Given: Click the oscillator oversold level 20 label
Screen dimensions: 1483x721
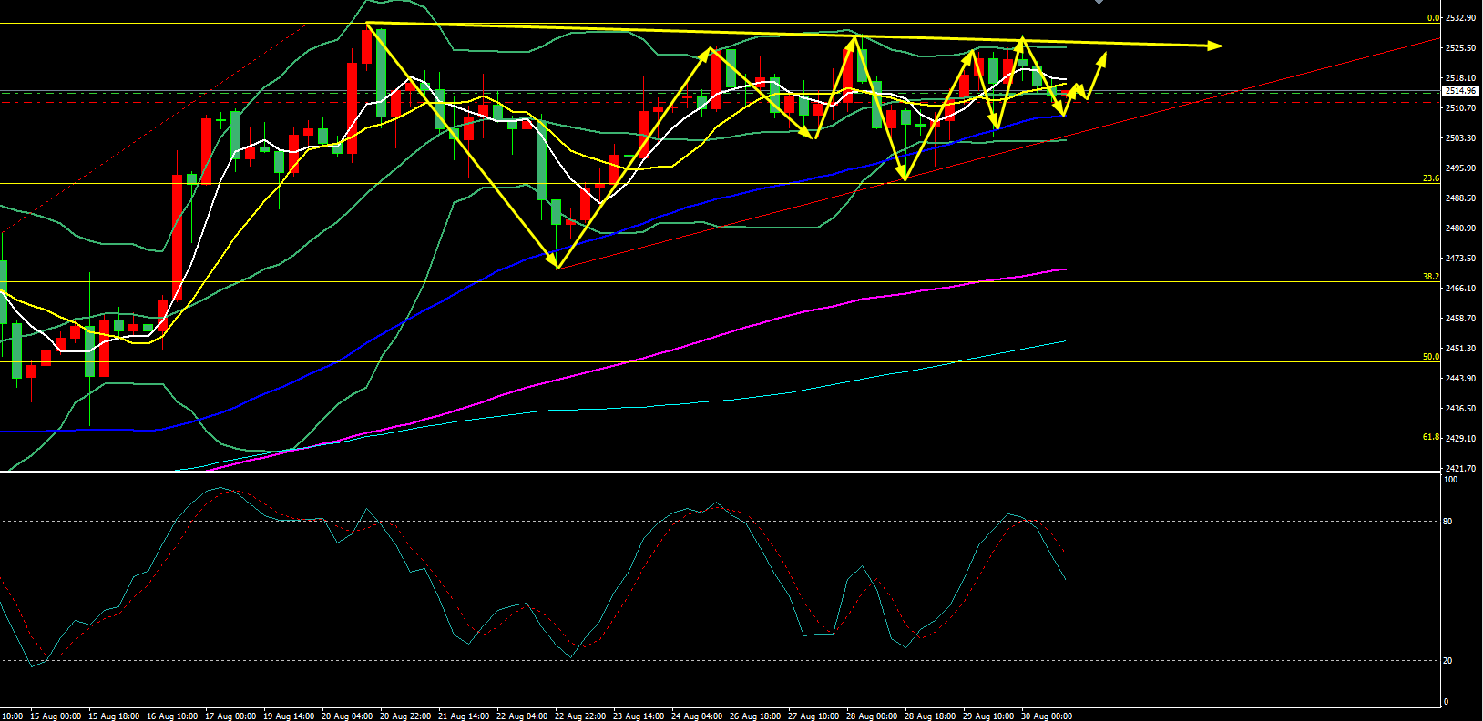Looking at the screenshot, I should (1448, 661).
